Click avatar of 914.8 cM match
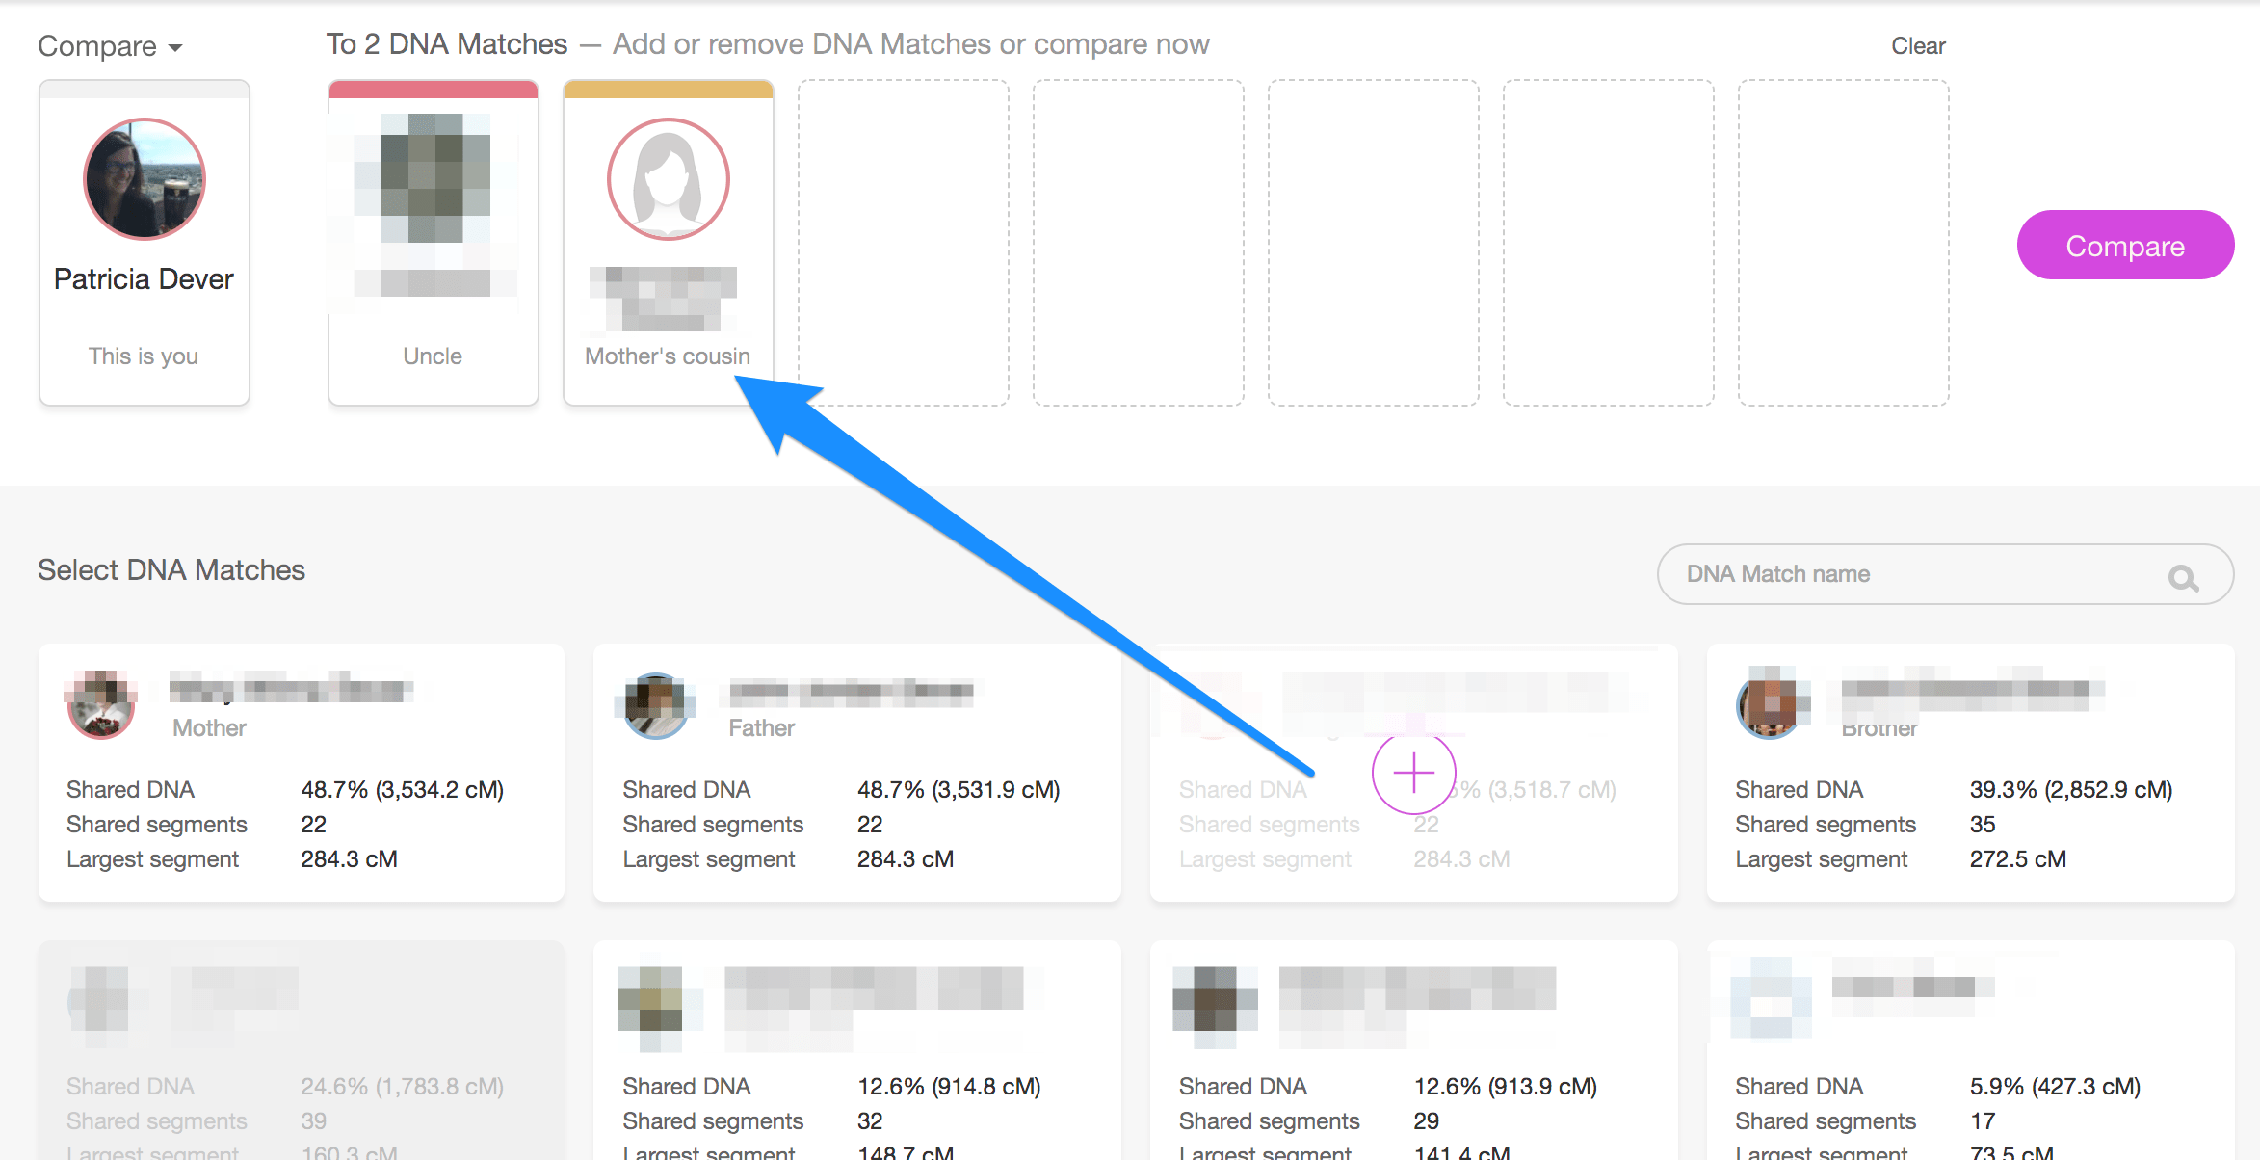The image size is (2260, 1160). point(650,999)
